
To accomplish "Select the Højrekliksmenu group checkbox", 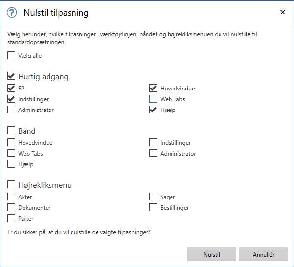I will [x=11, y=185].
